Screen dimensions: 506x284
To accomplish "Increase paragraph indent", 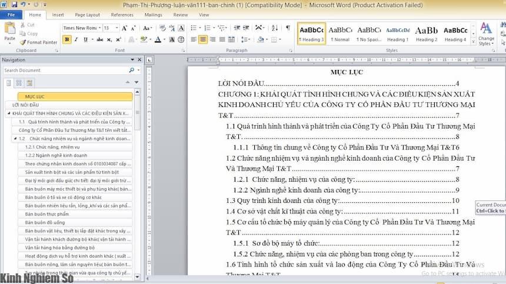I will coord(246,28).
